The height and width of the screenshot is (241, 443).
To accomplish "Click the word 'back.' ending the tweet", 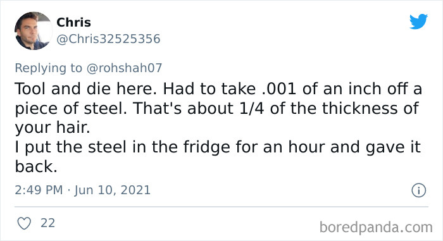I will [x=36, y=167].
